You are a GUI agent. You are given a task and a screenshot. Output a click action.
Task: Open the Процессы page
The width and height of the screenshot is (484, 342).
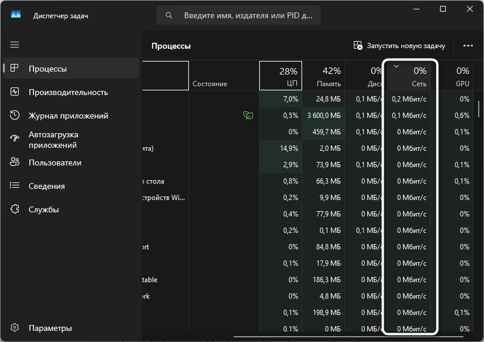click(x=71, y=68)
